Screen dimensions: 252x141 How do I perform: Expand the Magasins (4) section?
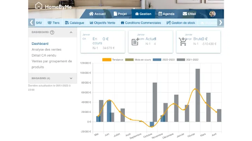[x=53, y=78]
